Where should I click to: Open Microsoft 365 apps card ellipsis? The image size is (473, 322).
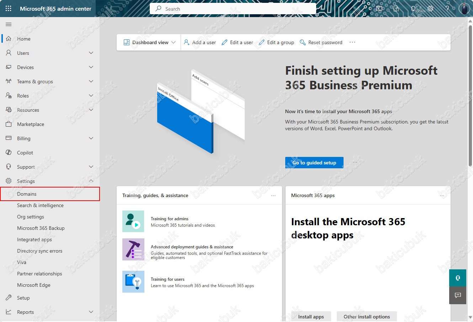[x=442, y=195]
